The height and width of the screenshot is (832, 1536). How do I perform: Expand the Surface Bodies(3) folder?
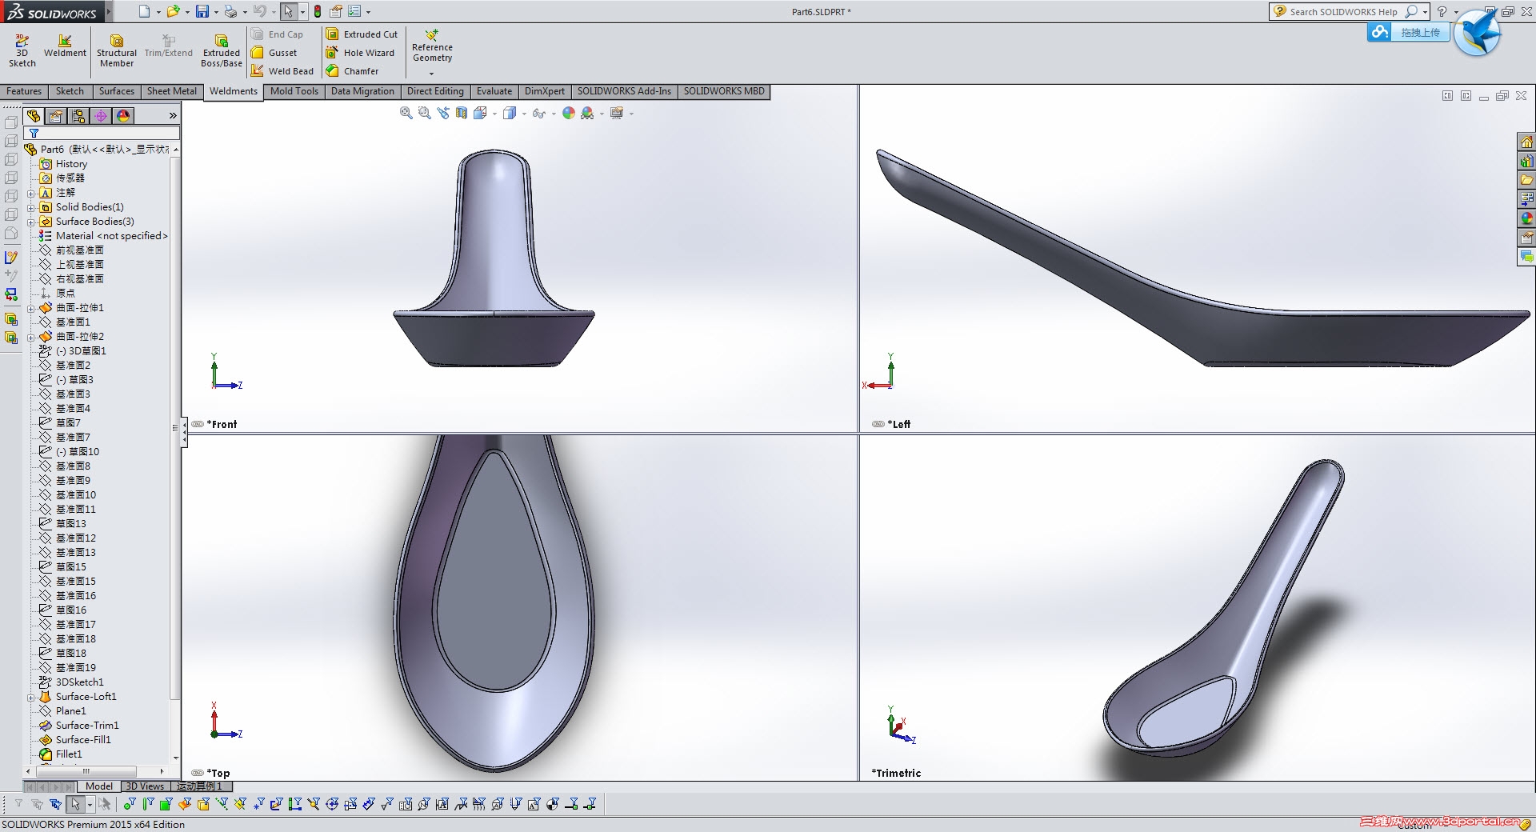(x=31, y=222)
